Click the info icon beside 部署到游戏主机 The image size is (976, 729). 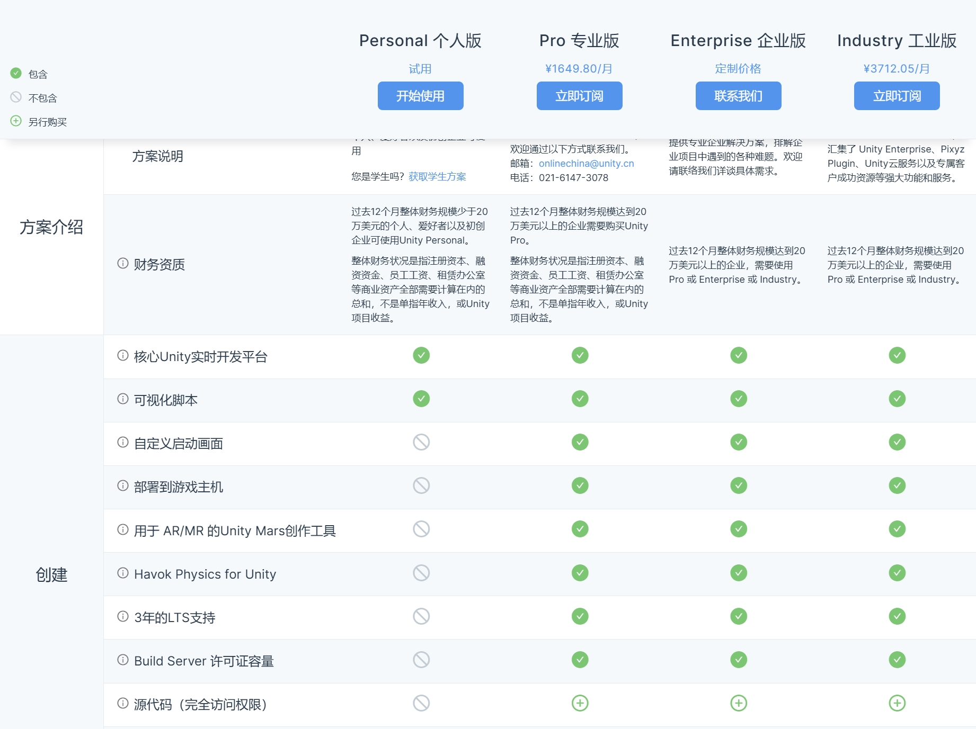coord(123,485)
